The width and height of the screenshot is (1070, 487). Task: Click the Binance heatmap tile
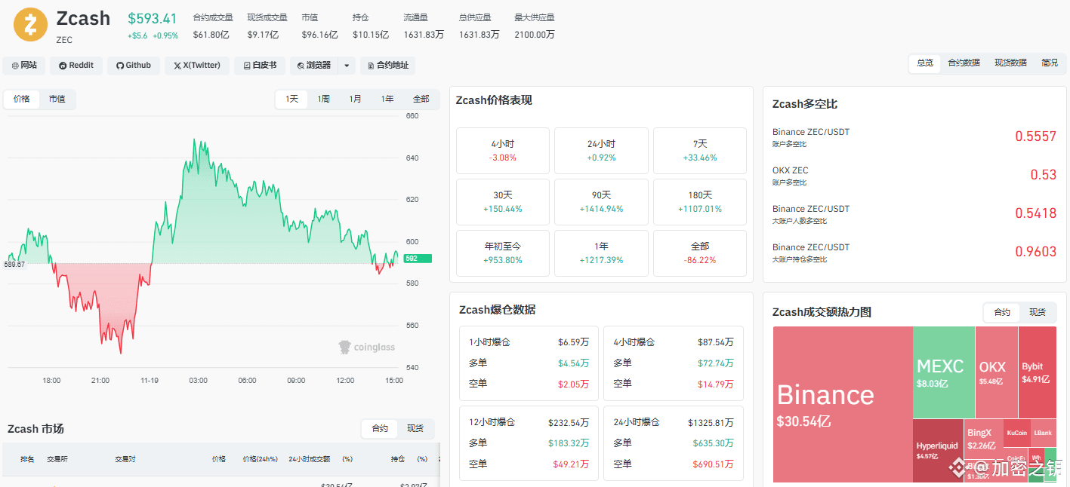click(843, 405)
